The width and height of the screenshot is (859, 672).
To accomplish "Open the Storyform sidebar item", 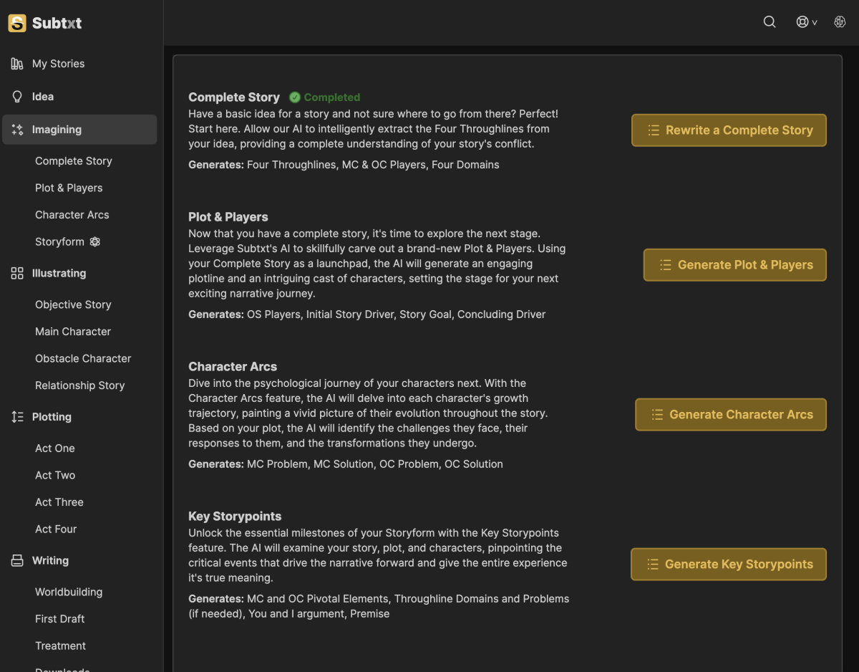I will [59, 242].
